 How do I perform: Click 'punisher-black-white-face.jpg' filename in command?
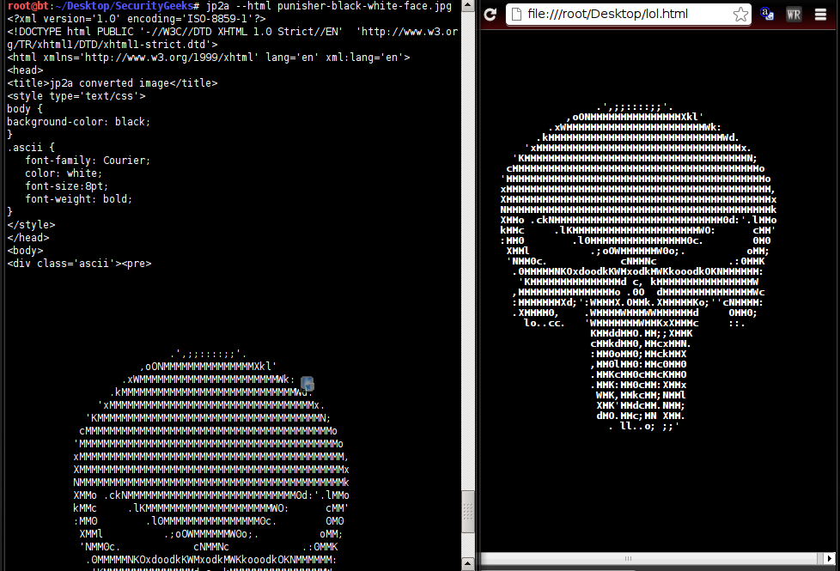(364, 6)
